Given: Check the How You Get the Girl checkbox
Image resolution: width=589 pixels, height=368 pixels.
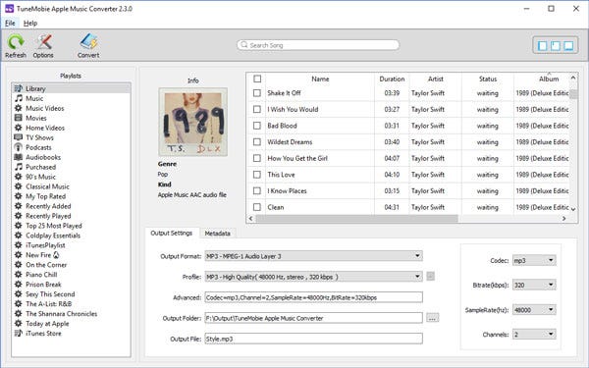Looking at the screenshot, I should tap(257, 158).
